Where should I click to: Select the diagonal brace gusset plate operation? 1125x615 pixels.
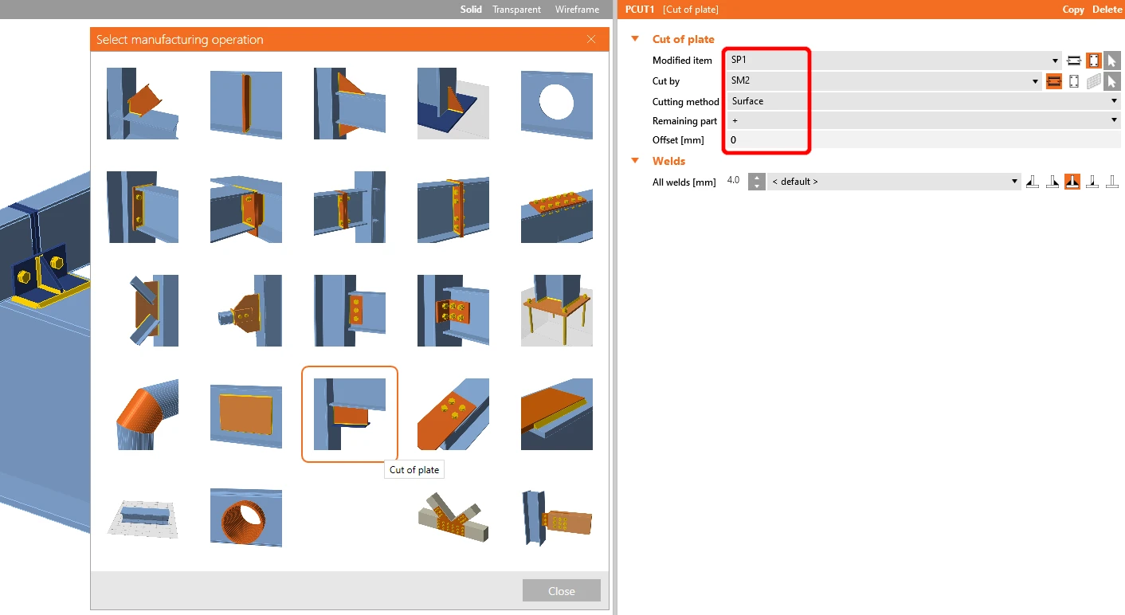pyautogui.click(x=143, y=311)
